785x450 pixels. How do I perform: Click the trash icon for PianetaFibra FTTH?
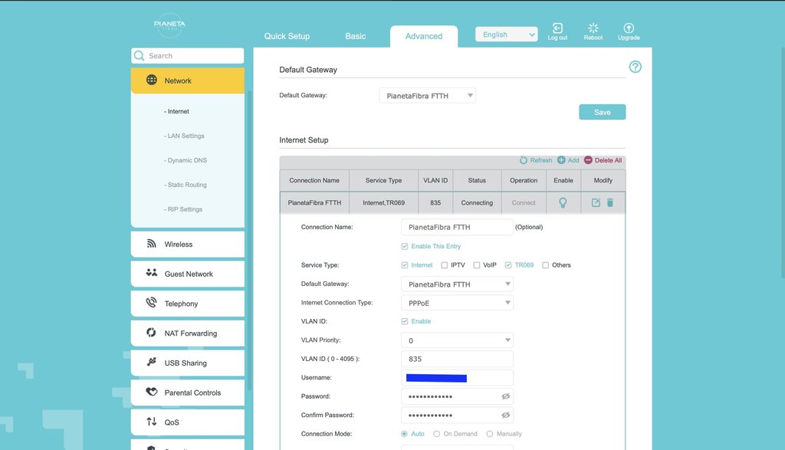609,202
